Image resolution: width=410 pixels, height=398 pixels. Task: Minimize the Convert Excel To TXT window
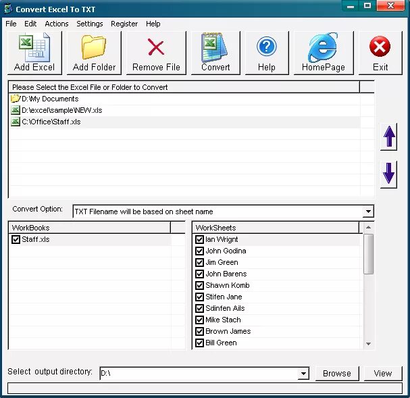(x=351, y=6)
